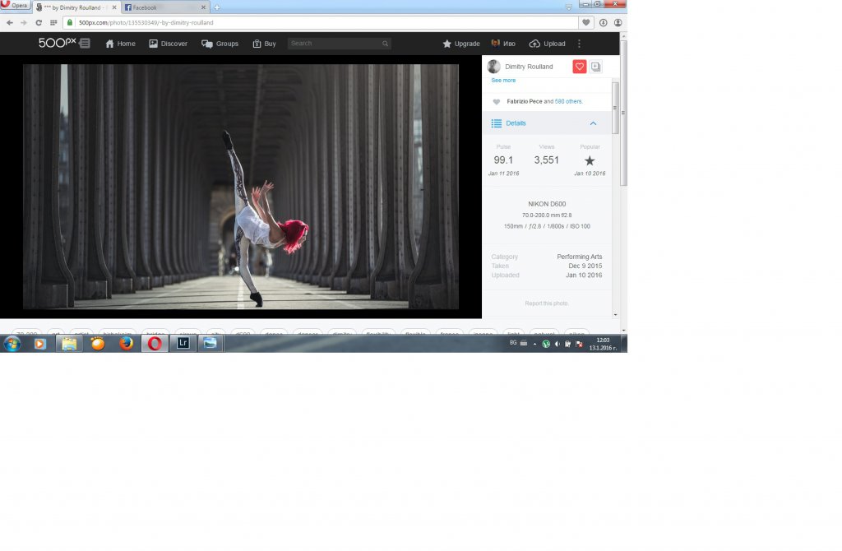Open Dimitry Roulland's profile name link
Image resolution: width=842 pixels, height=551 pixels.
pyautogui.click(x=529, y=67)
